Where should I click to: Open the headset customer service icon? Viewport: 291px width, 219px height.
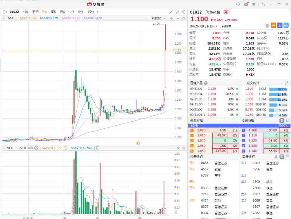[238, 4]
